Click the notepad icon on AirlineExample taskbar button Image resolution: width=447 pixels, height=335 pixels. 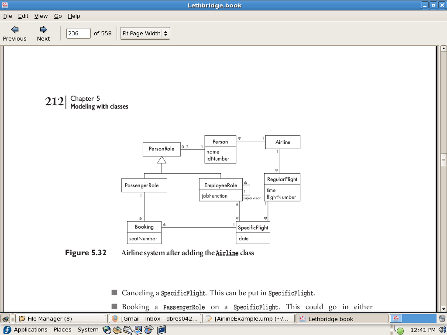click(209, 318)
